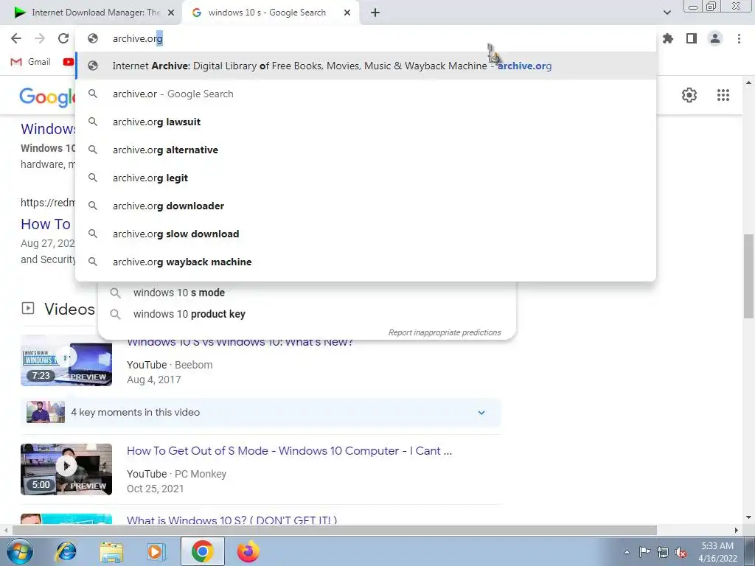Open File Explorer from taskbar
The width and height of the screenshot is (755, 566).
[111, 551]
